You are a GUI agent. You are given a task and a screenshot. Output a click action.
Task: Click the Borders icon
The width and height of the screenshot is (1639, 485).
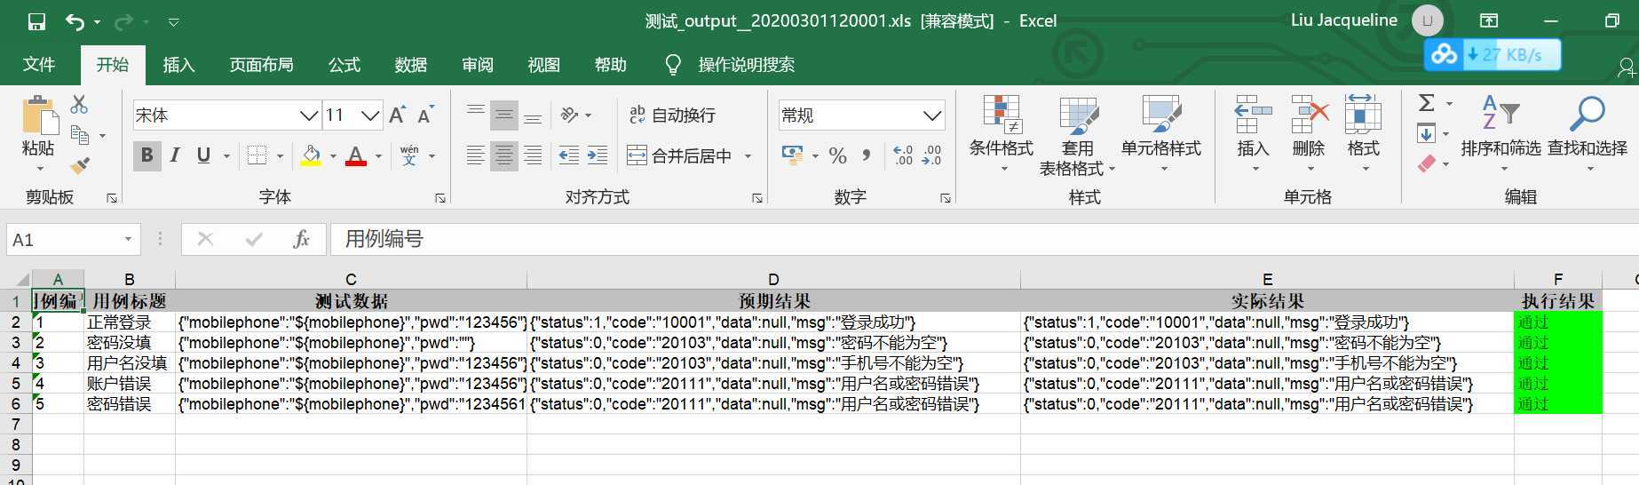[257, 155]
